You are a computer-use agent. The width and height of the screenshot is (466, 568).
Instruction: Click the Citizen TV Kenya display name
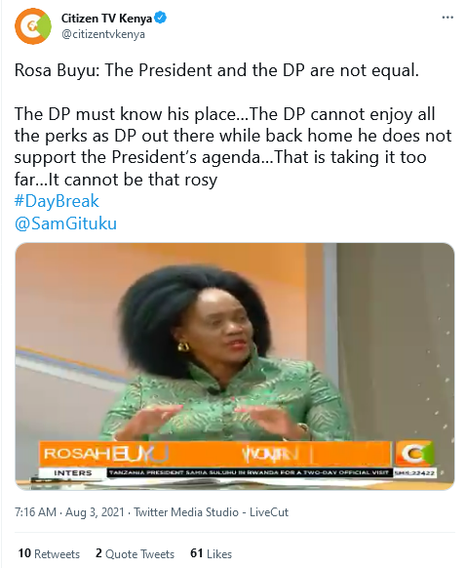click(x=106, y=18)
